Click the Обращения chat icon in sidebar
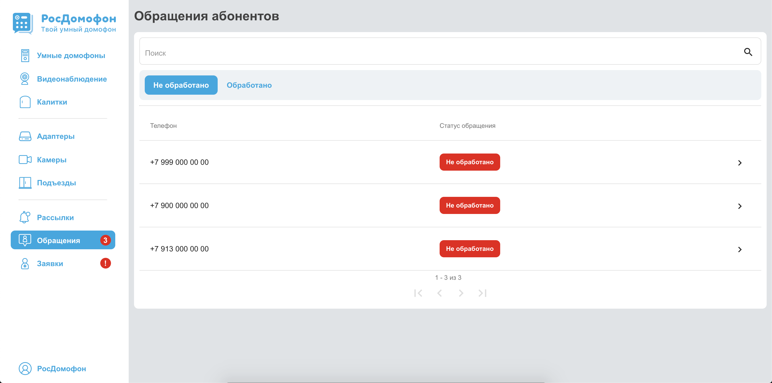Image resolution: width=772 pixels, height=383 pixels. [x=25, y=240]
